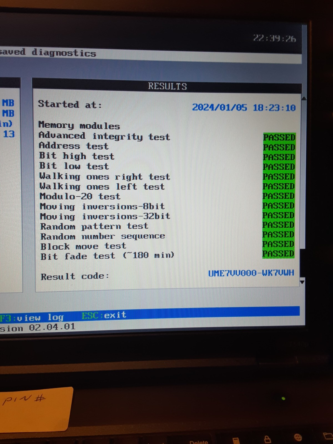Select the 'Bit low test' row

(167, 166)
